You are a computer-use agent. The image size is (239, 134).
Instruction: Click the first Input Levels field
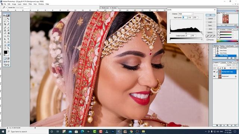184,17
